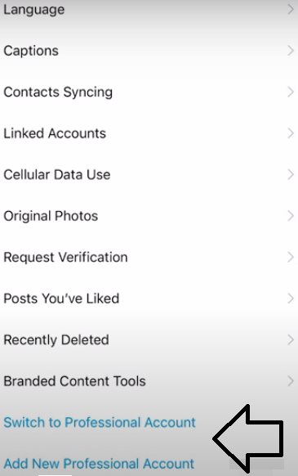The image size is (298, 476).
Task: Open Cellular Data Use settings
Action: click(149, 174)
